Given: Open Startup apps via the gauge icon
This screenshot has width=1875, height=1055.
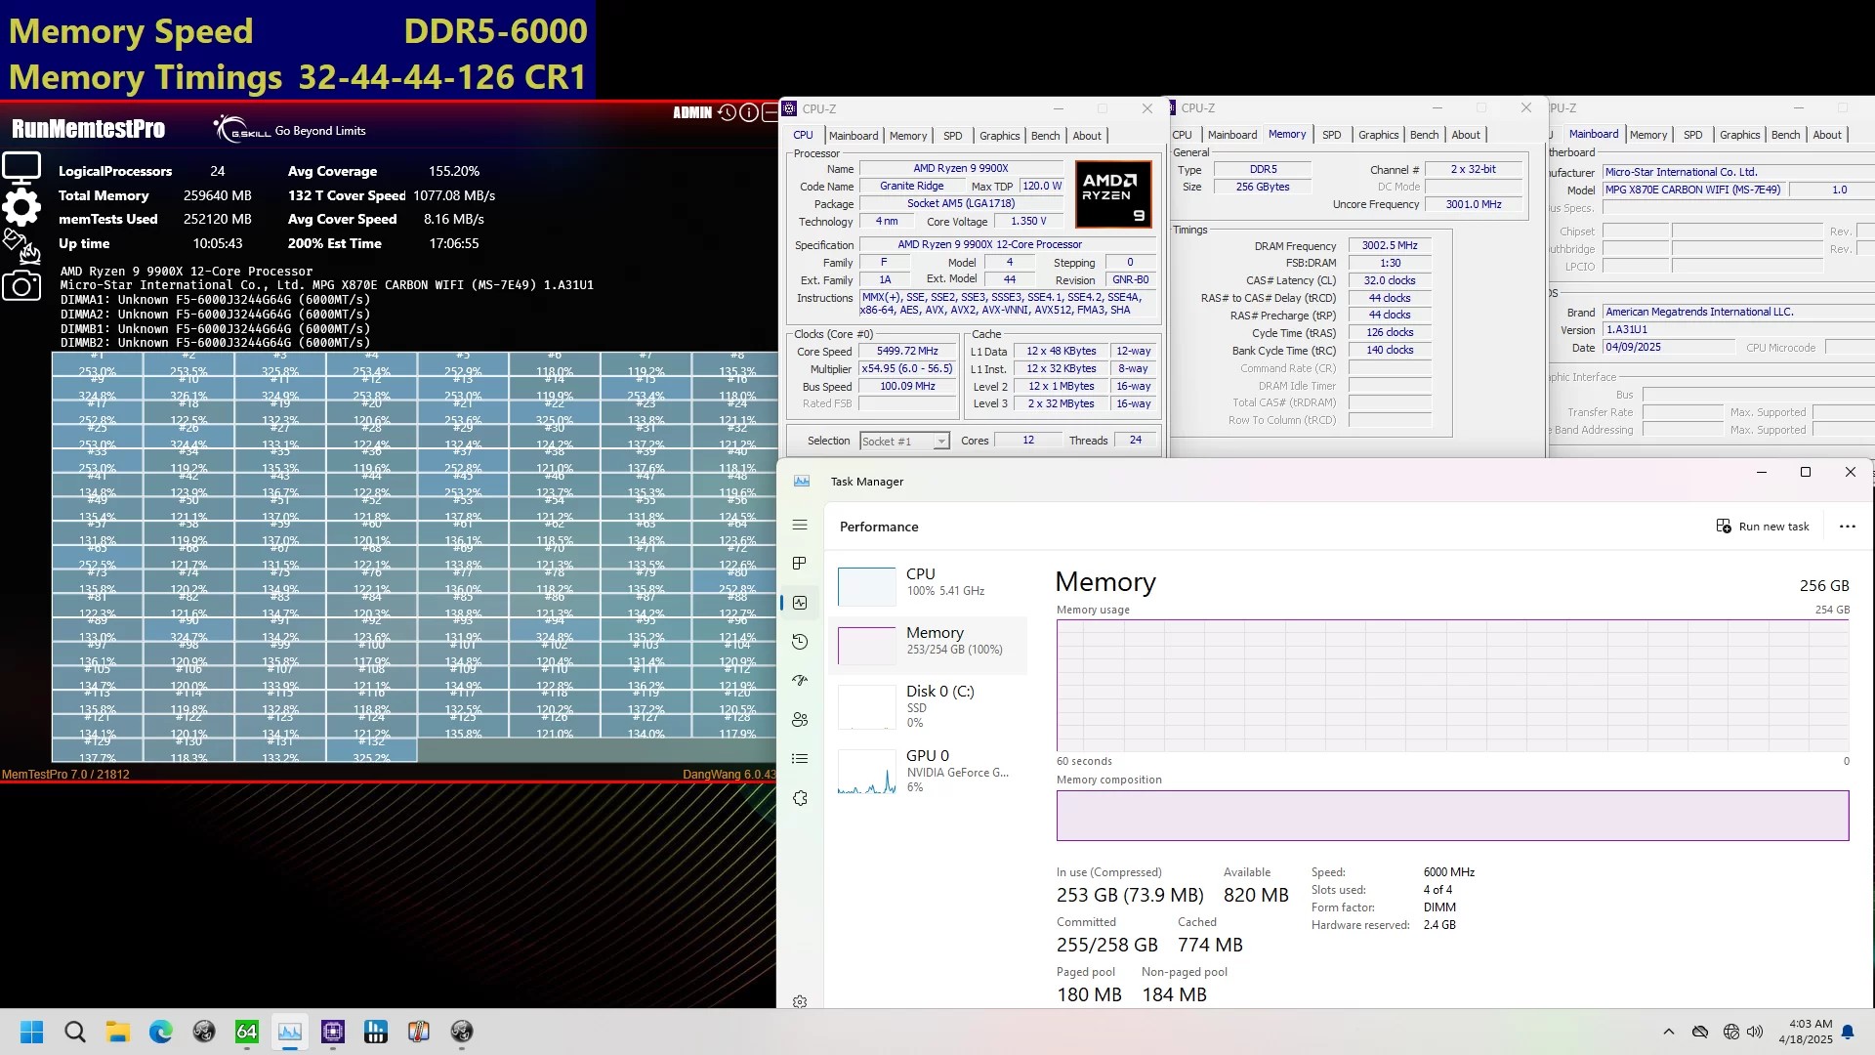Looking at the screenshot, I should click(800, 680).
